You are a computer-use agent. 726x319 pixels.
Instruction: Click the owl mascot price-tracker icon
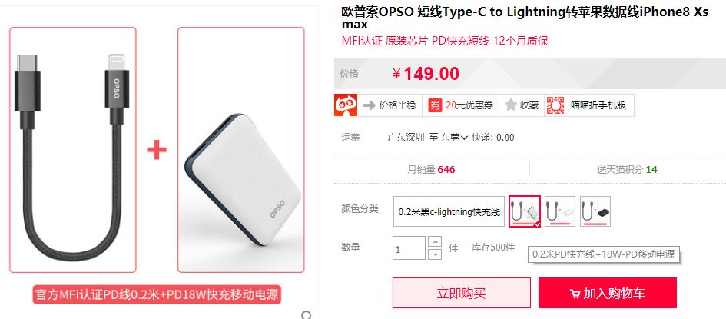346,105
